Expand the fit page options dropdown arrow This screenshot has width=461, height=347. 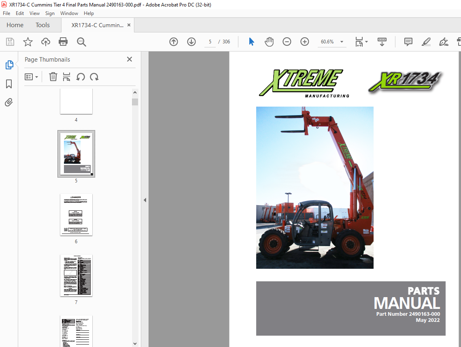(x=366, y=42)
